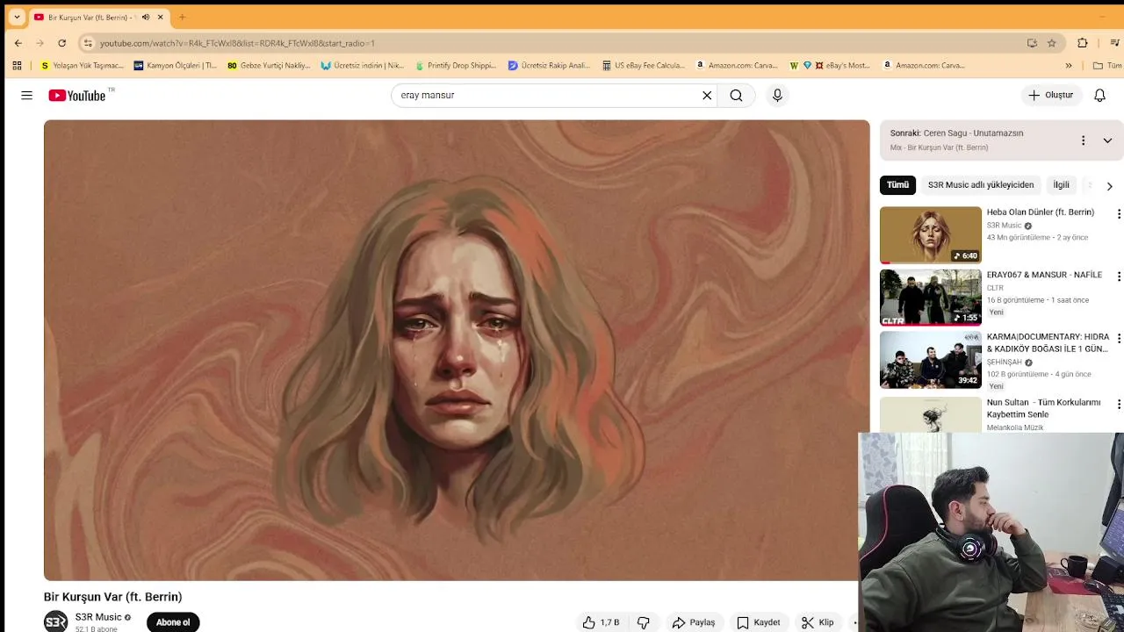Bookmark this page with the star
1124x632 pixels.
(1052, 43)
